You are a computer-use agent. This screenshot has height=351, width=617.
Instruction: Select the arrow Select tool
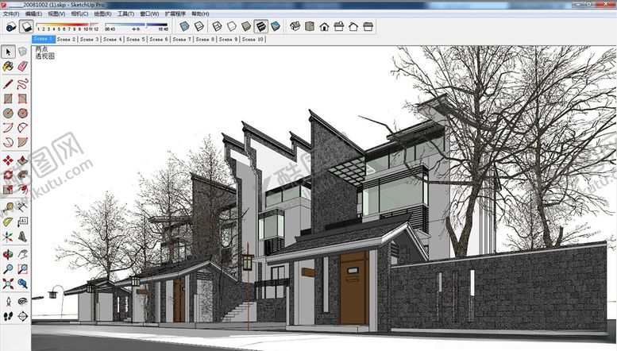tap(8, 52)
